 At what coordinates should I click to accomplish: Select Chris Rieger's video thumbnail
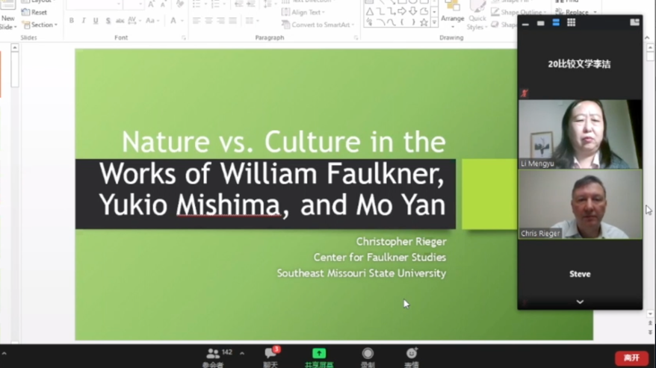coord(580,204)
